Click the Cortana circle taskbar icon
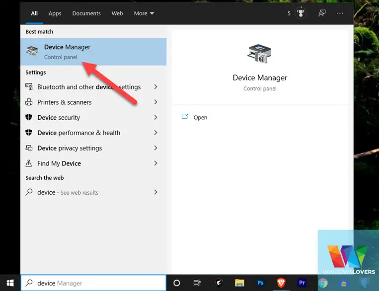This screenshot has width=379, height=291. pyautogui.click(x=177, y=283)
